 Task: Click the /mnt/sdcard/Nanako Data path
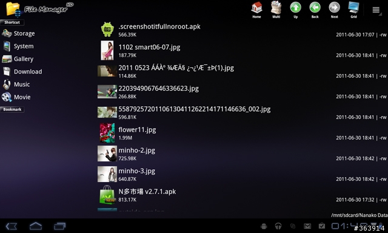coord(360,215)
